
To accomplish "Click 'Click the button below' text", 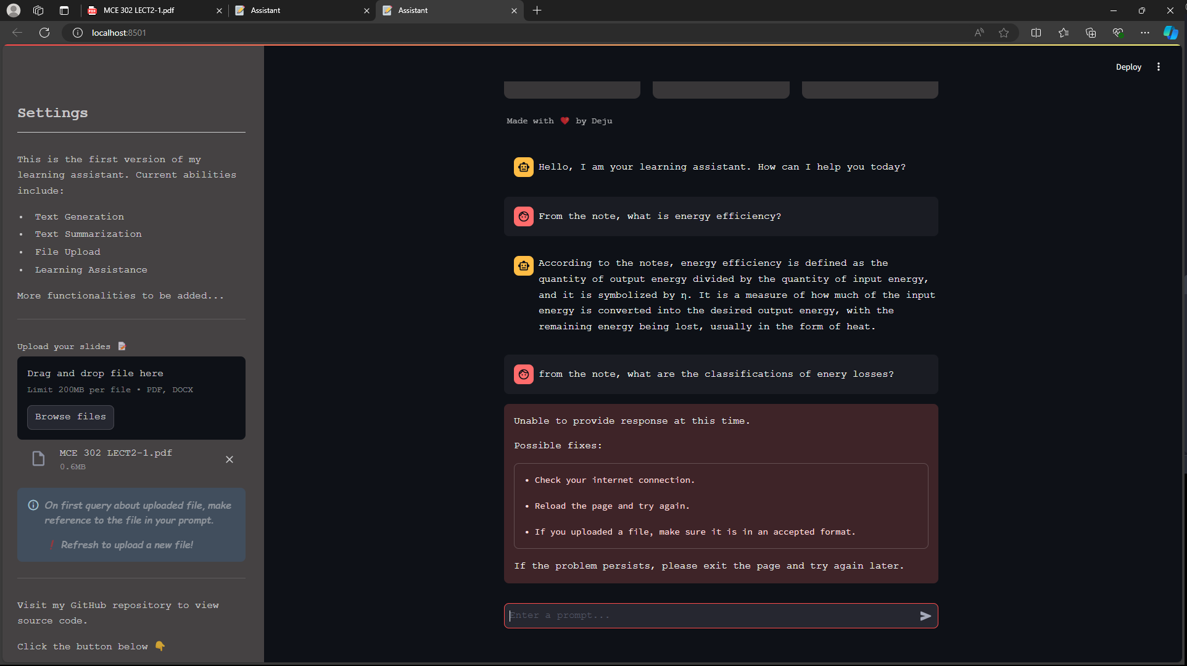I will point(83,647).
